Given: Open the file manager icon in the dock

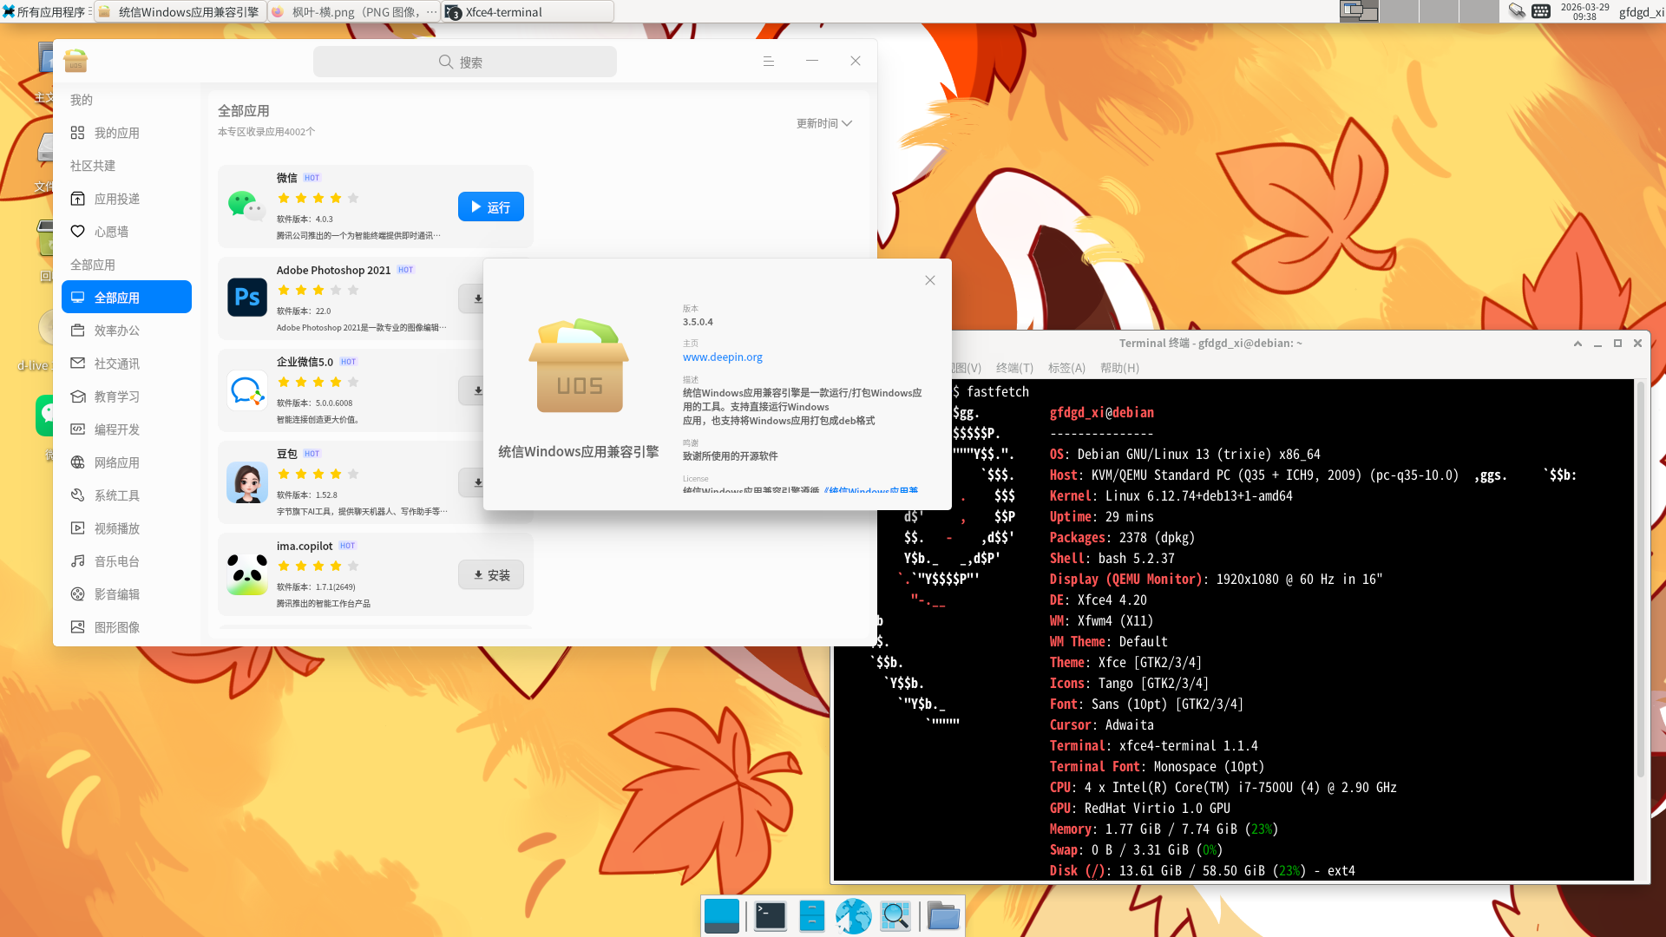Looking at the screenshot, I should pos(943,915).
